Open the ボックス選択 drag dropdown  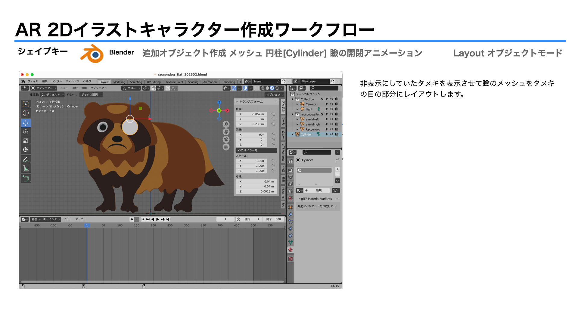[x=92, y=95]
